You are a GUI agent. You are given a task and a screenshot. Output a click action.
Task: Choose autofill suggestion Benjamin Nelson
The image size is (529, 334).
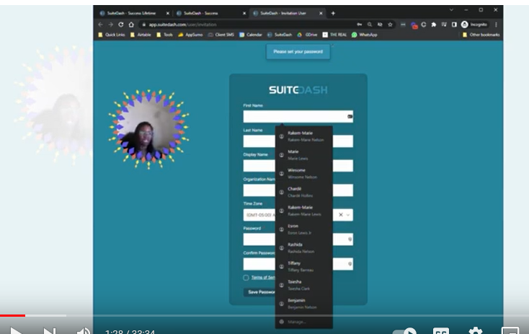304,304
